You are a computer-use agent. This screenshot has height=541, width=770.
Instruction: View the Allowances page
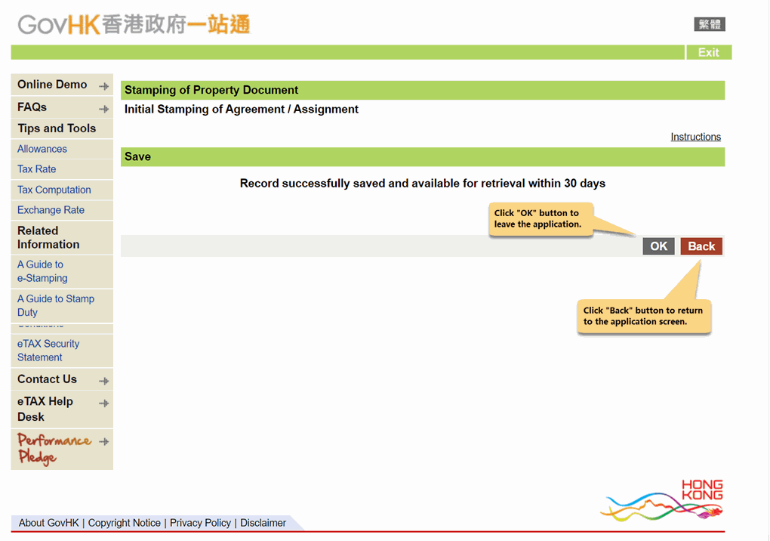[42, 149]
